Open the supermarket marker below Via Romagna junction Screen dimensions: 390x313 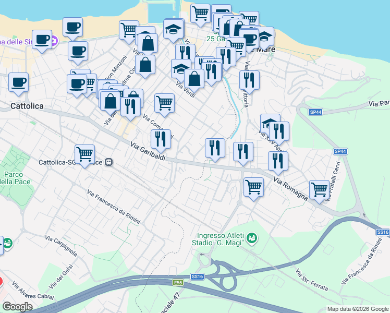coord(254,189)
